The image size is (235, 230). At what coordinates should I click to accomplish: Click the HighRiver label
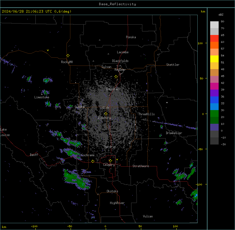(117, 203)
